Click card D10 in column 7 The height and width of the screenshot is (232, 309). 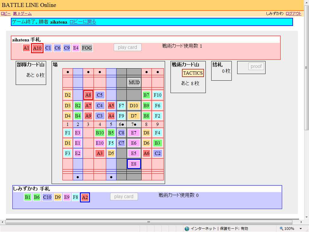[134, 105]
